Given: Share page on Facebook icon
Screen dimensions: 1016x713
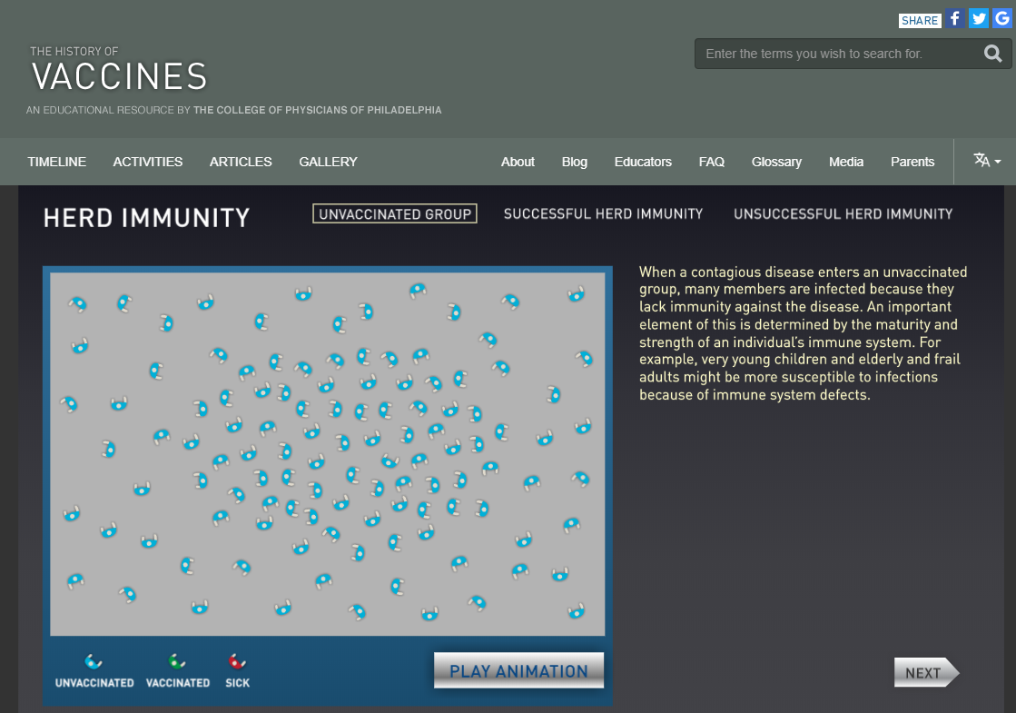Looking at the screenshot, I should click(954, 18).
